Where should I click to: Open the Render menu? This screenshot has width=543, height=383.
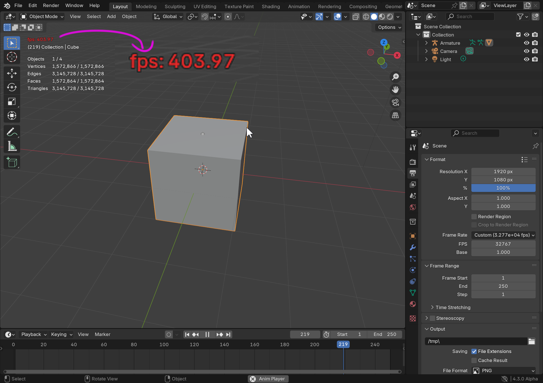[x=51, y=5]
